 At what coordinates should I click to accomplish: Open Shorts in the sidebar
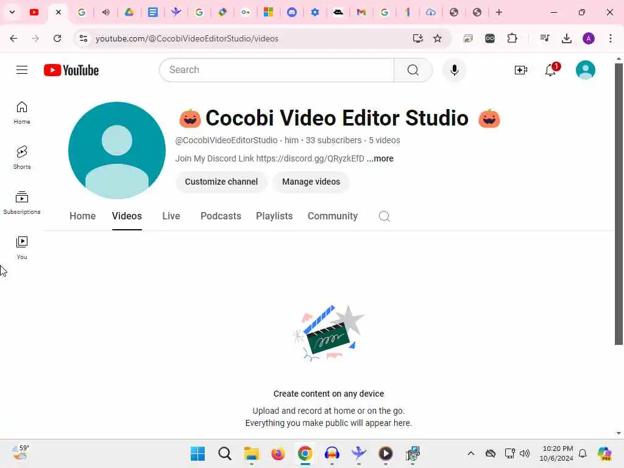22,158
